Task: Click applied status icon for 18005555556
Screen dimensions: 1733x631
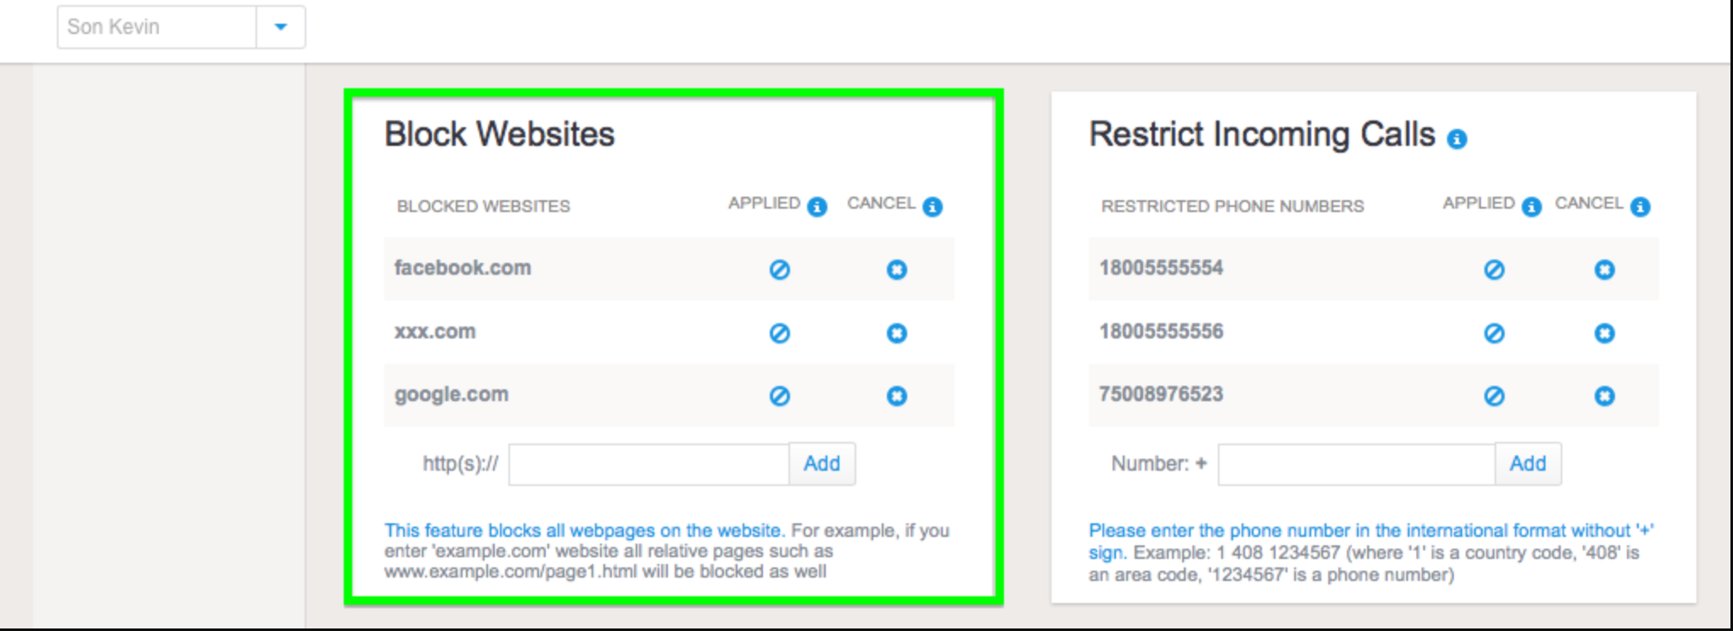Action: pos(1495,333)
